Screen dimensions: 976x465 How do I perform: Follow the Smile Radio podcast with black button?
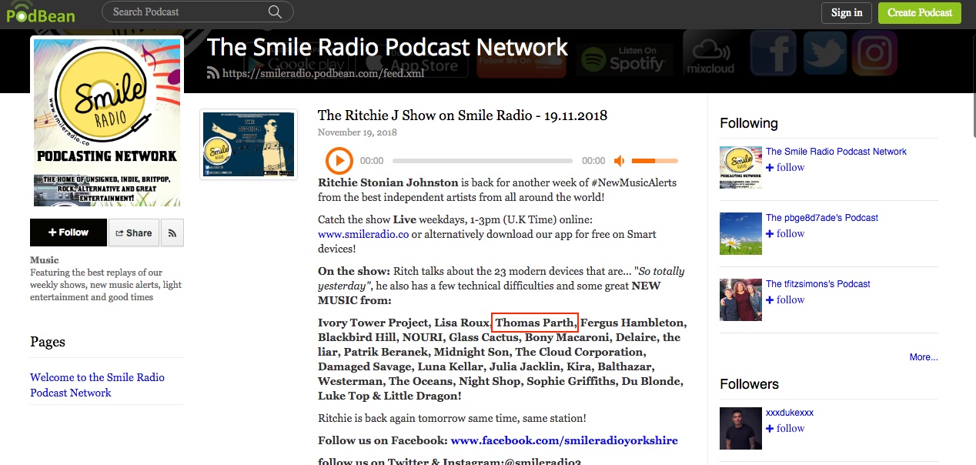69,232
